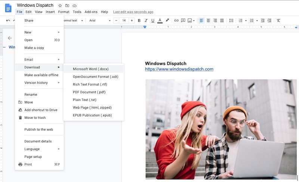Open the Google Docs home icon
299x182 pixels.
pos(8,9)
